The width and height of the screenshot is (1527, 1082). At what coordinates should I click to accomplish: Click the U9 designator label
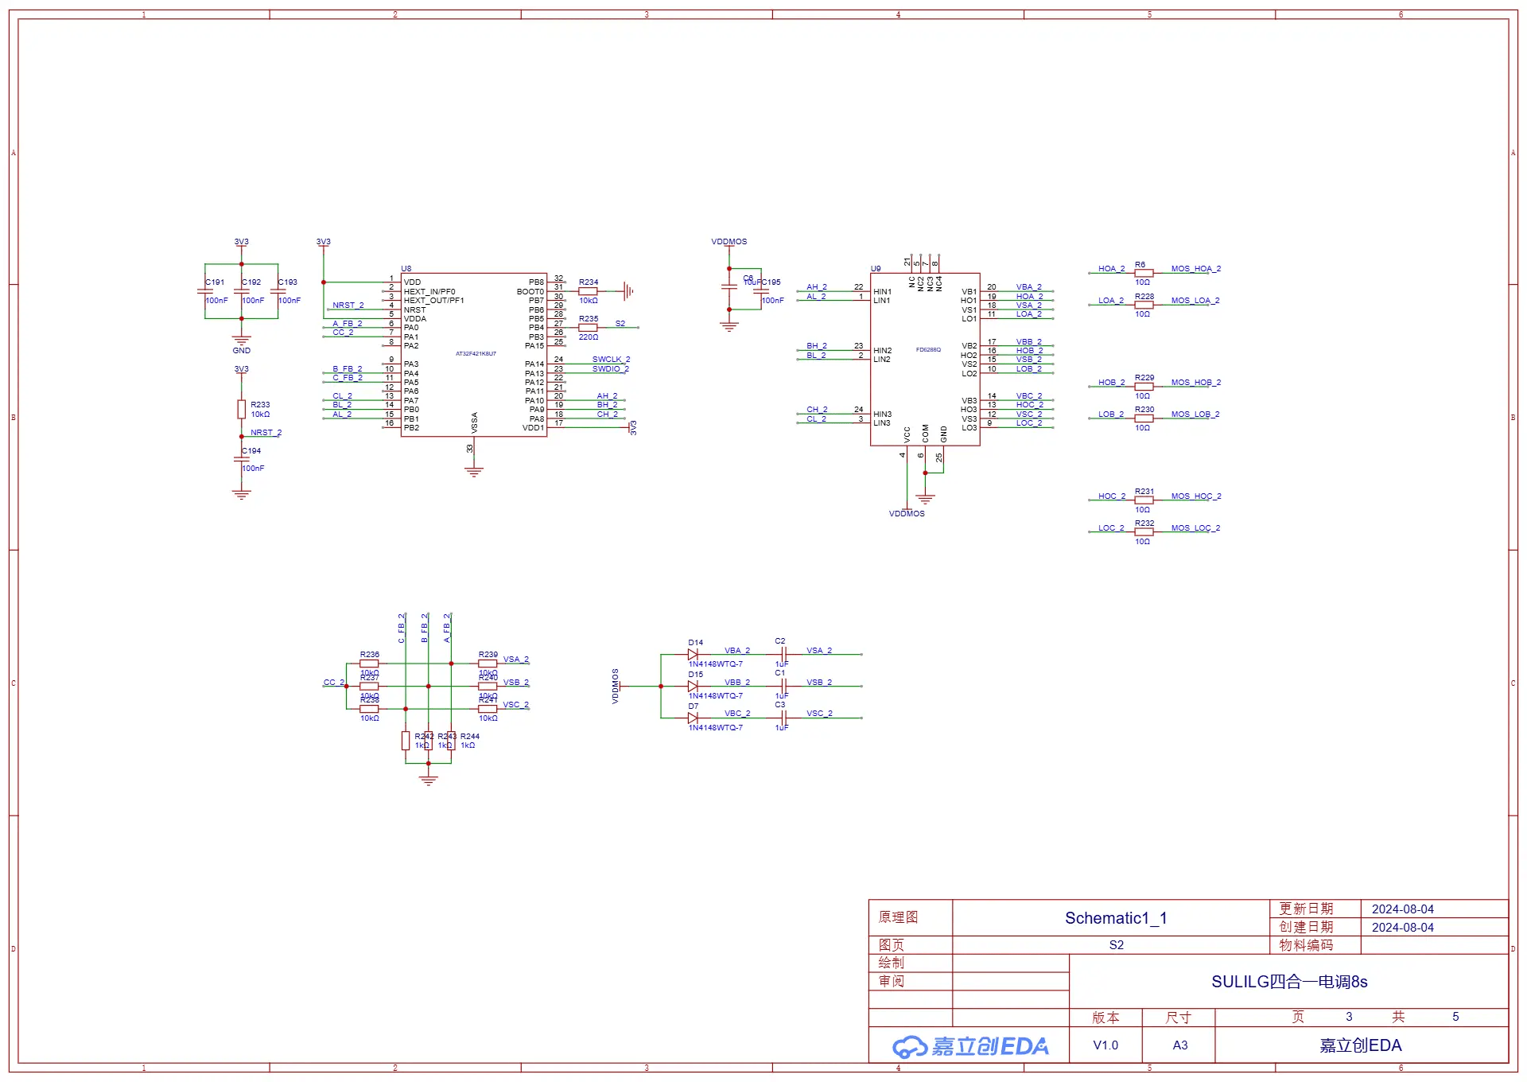pyautogui.click(x=876, y=269)
